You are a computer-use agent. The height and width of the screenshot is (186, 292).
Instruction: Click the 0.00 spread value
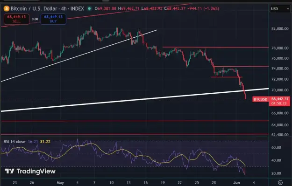tap(35, 19)
